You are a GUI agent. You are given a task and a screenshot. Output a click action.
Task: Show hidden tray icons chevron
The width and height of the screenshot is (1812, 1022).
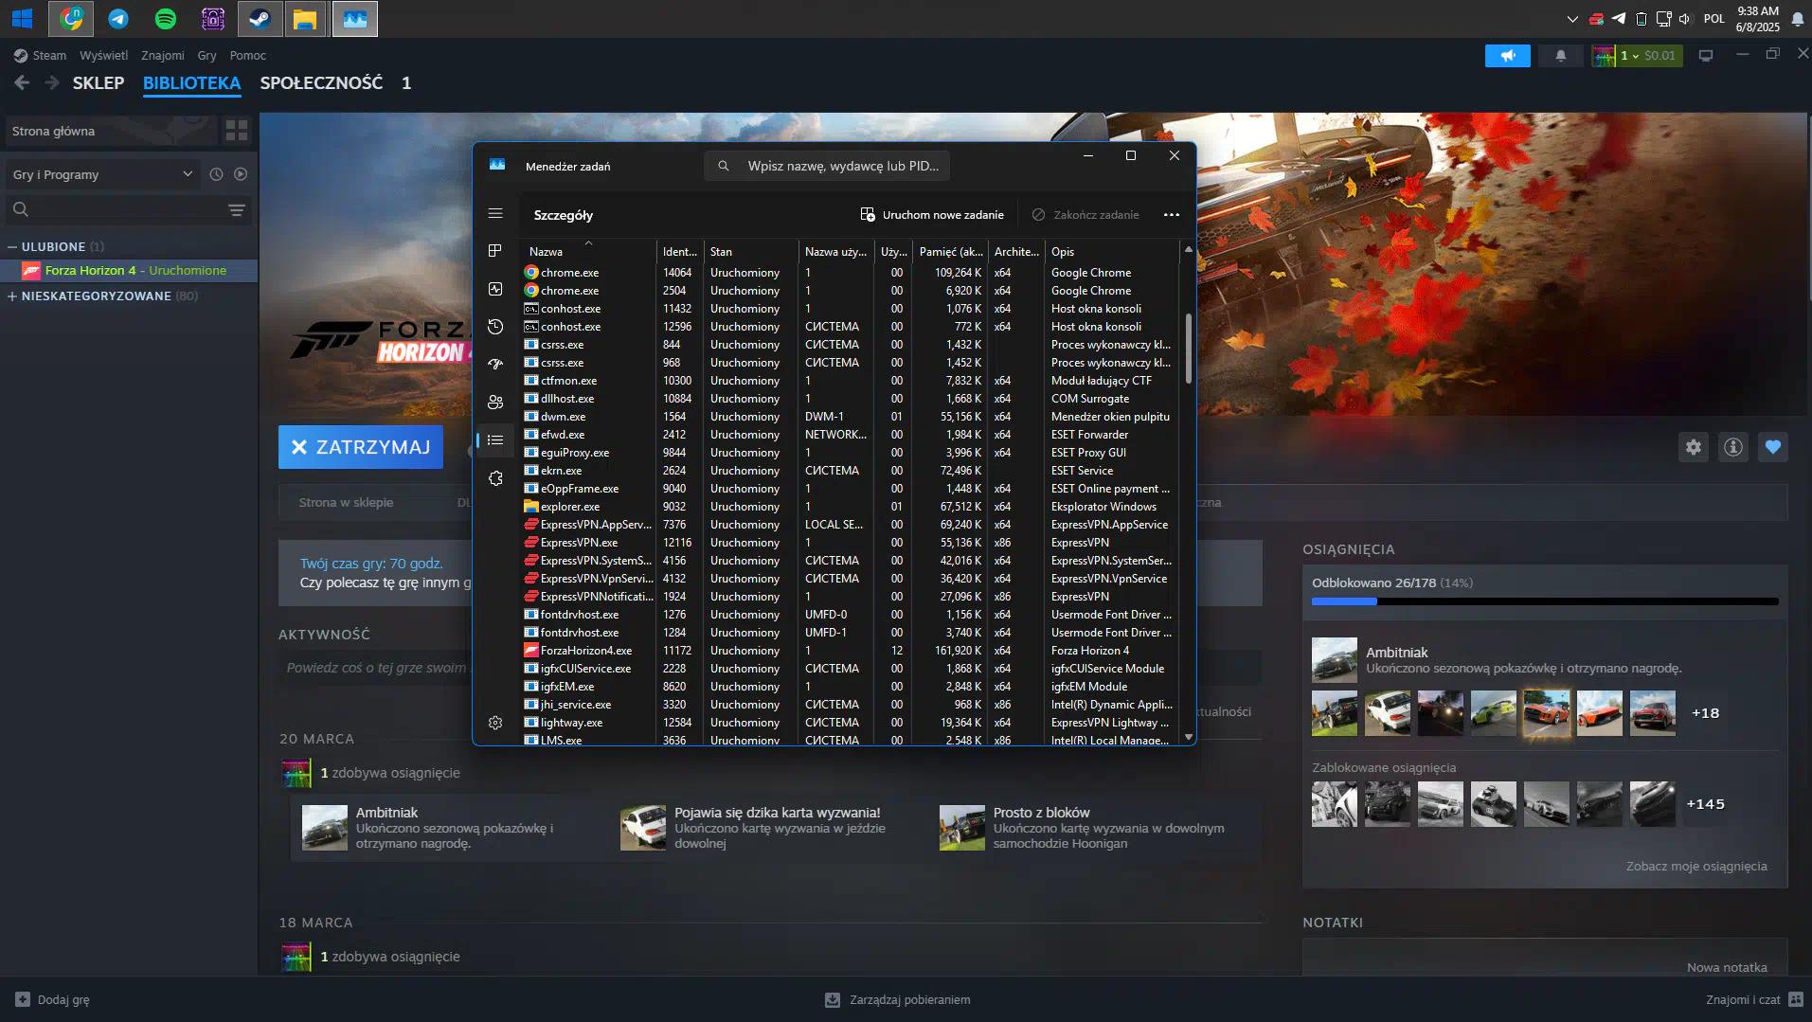[1572, 19]
